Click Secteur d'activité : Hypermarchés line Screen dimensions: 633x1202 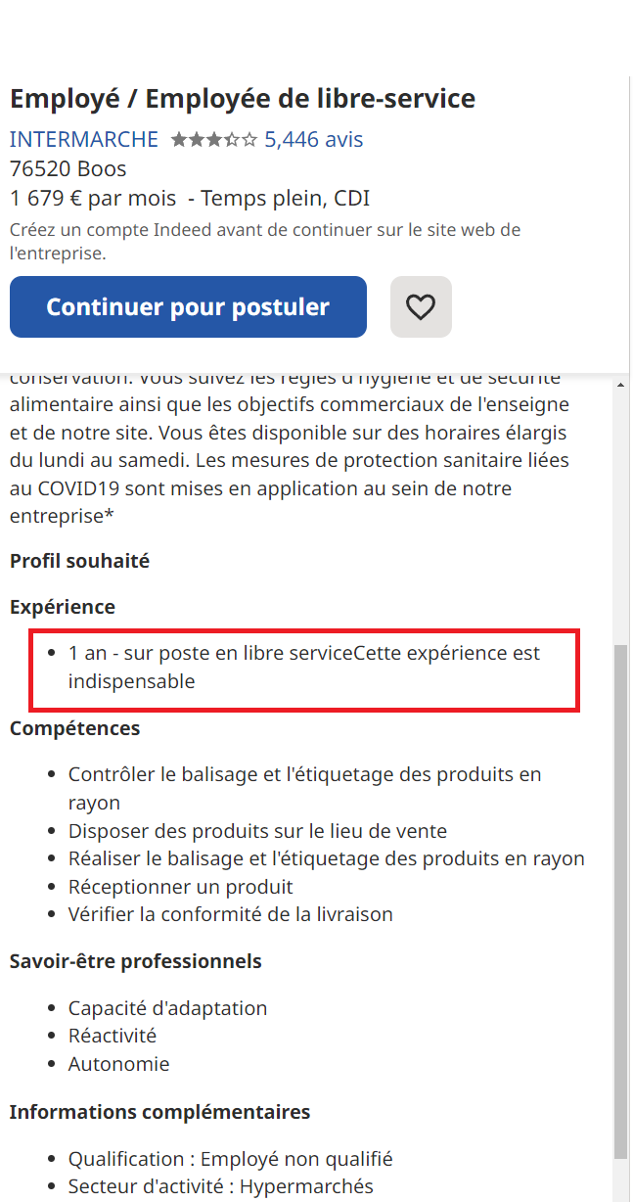coord(221,1186)
